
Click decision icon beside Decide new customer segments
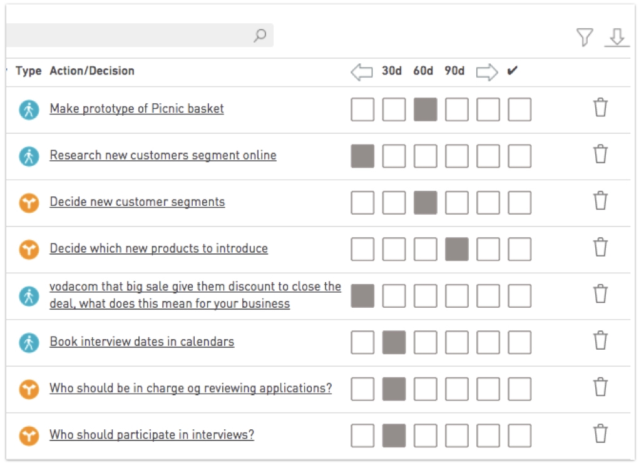tap(29, 203)
